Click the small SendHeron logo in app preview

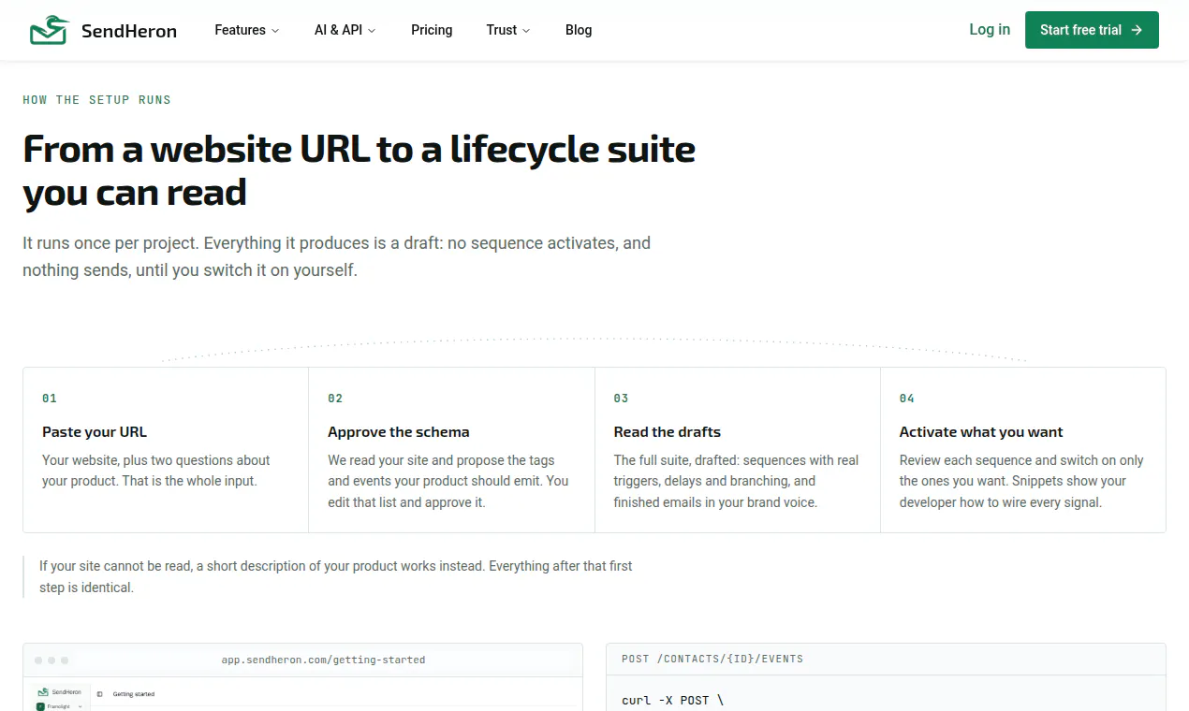41,692
